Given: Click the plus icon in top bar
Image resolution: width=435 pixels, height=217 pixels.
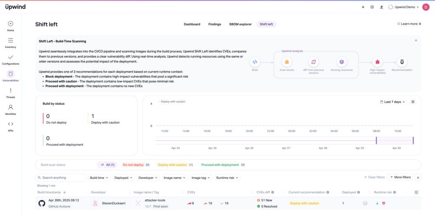Looking at the screenshot, I should pos(363,7).
